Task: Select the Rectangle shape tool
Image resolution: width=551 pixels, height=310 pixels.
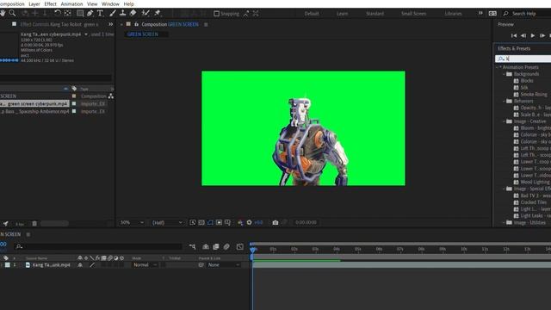Action: pos(80,14)
